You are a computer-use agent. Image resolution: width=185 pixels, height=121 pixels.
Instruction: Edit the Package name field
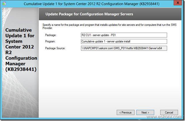124,35
